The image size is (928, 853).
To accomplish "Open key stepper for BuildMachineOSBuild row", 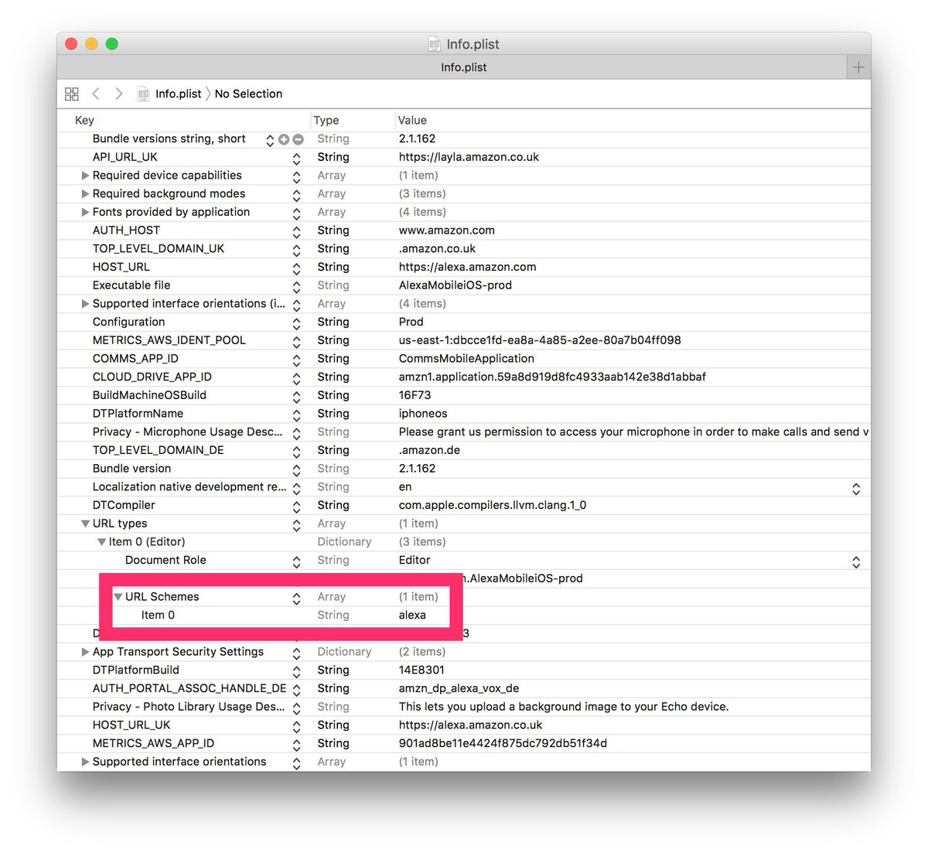I will [296, 396].
